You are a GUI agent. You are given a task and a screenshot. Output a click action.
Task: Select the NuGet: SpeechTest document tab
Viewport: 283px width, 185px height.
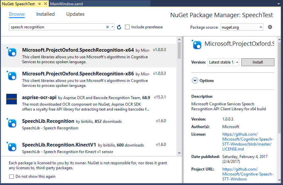tap(18, 4)
